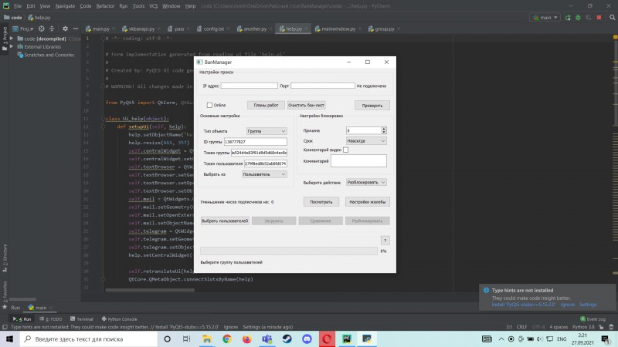Open Discord from the taskbar
The width and height of the screenshot is (618, 347).
307,339
